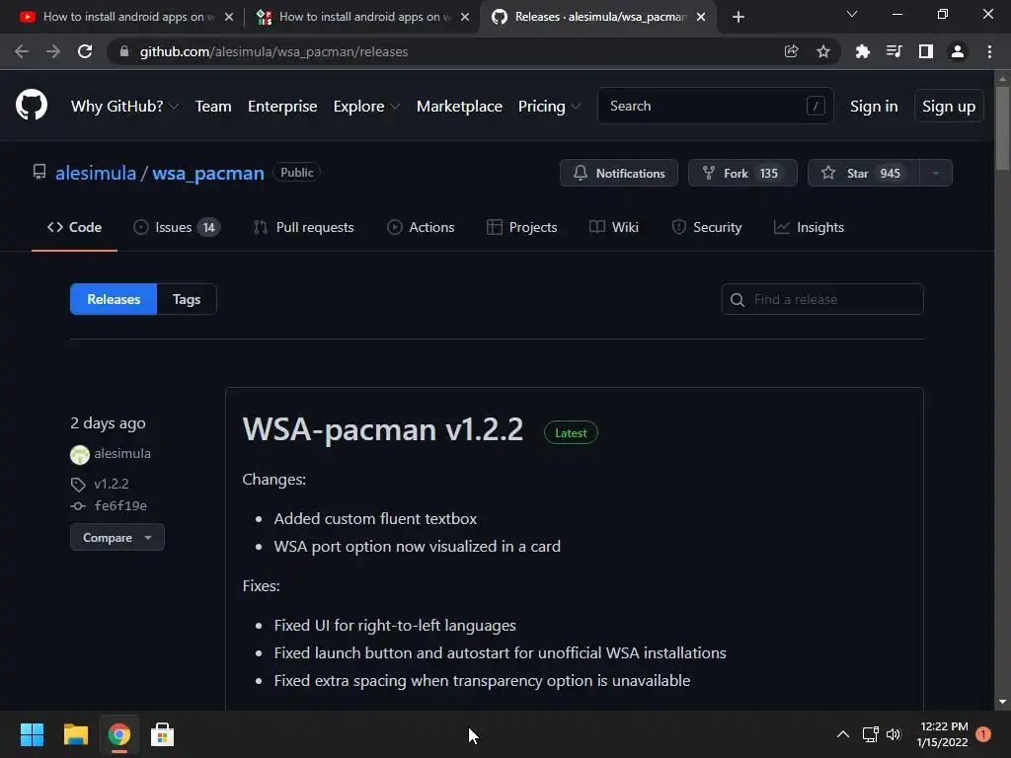Open Chrome three-dot menu

pyautogui.click(x=989, y=51)
